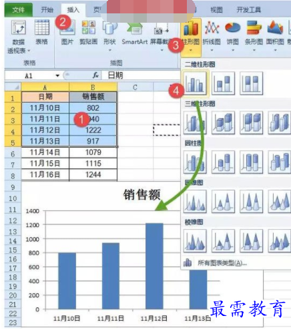Expand the Bar chart dropdown arrow
The image size is (291, 330).
(x=254, y=50)
